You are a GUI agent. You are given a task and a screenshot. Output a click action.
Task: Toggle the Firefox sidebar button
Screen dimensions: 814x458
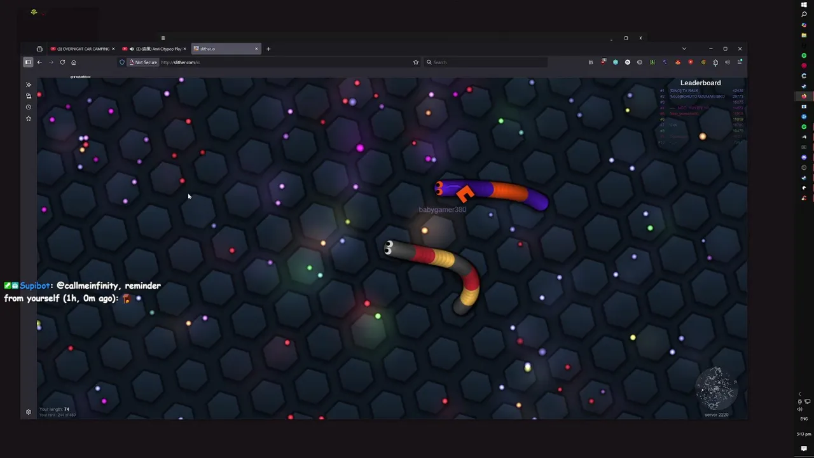(28, 62)
